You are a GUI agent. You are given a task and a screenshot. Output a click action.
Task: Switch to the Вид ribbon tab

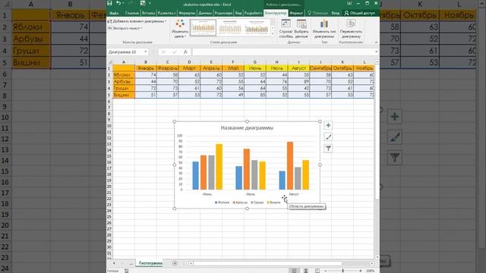coord(238,13)
